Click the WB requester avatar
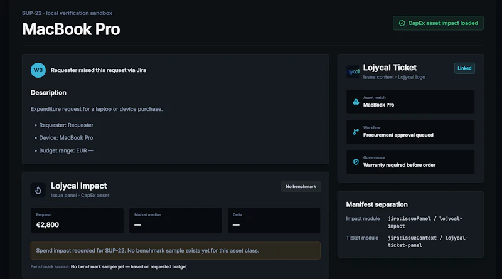The height and width of the screenshot is (279, 502). 38,70
